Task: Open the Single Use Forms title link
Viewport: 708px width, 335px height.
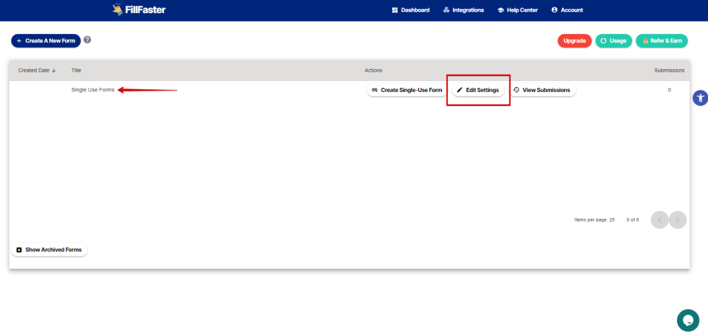Action: pos(93,90)
